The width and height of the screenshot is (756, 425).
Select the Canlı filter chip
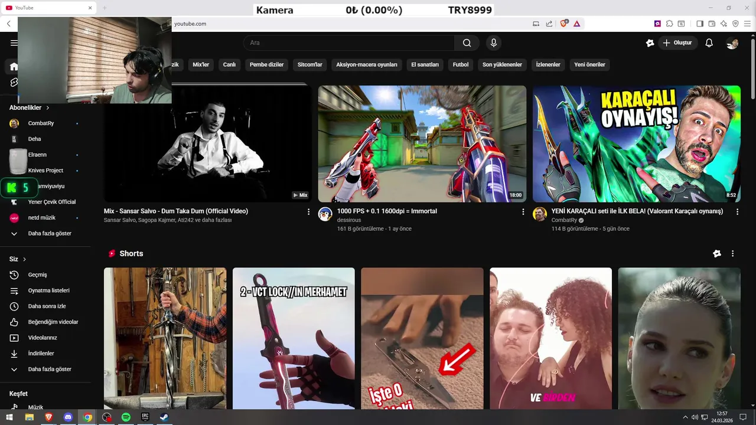[x=229, y=64]
